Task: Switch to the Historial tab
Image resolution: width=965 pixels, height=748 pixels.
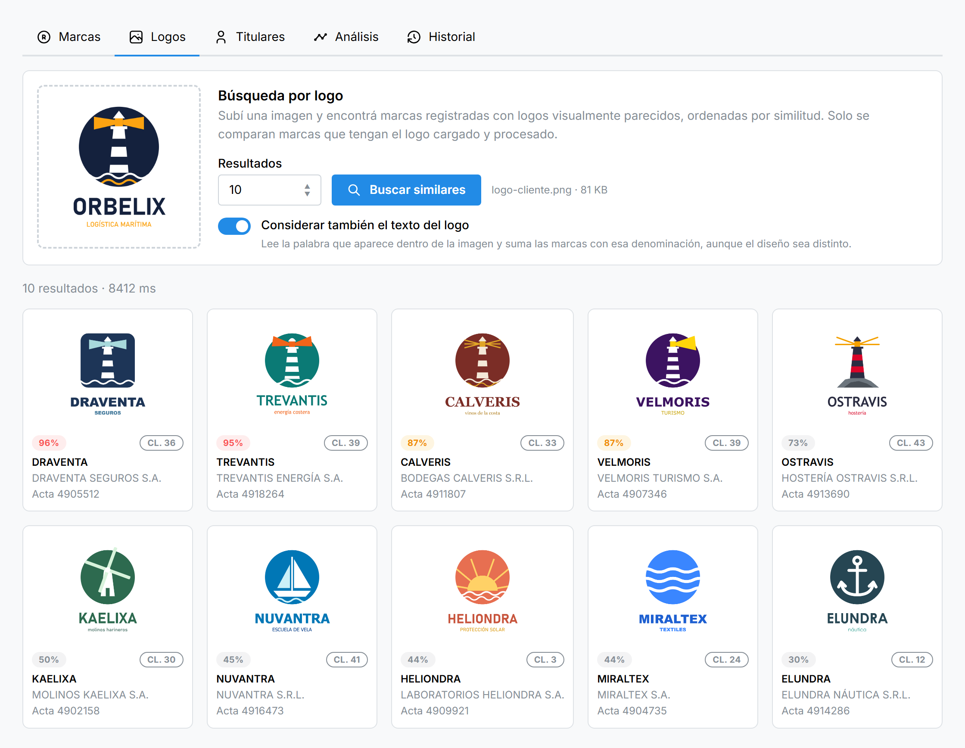Action: (x=441, y=37)
